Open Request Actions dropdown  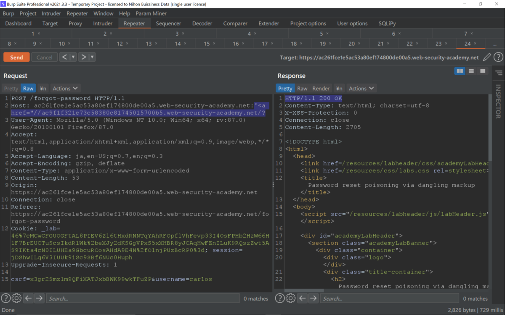pos(65,88)
